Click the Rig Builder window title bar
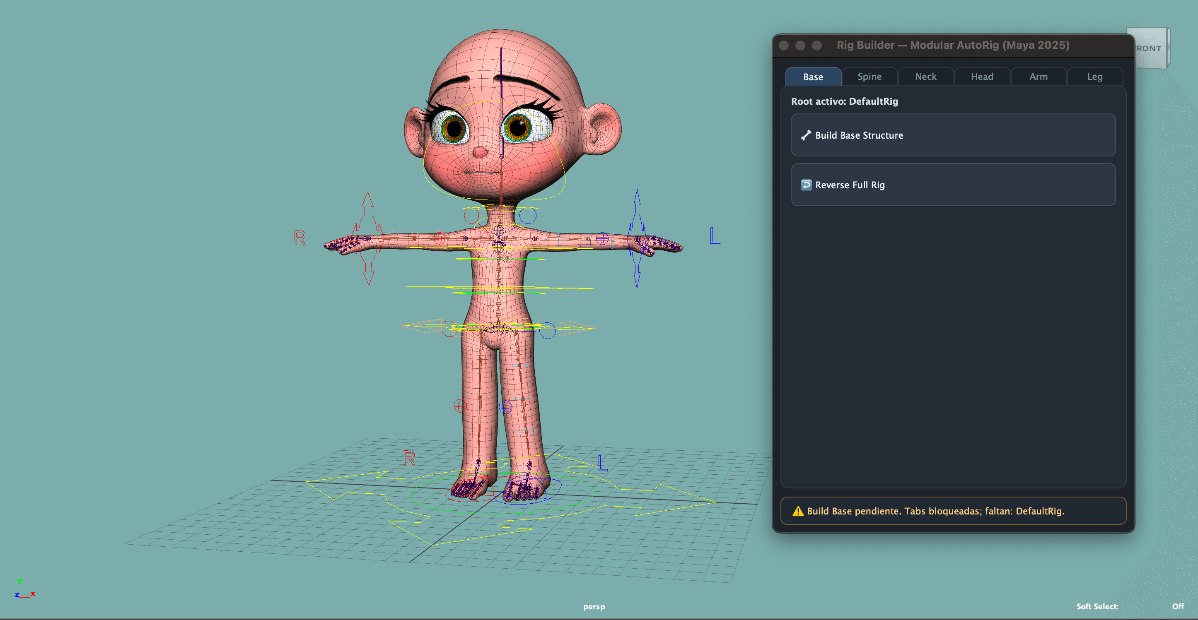This screenshot has height=620, width=1198. [x=953, y=46]
